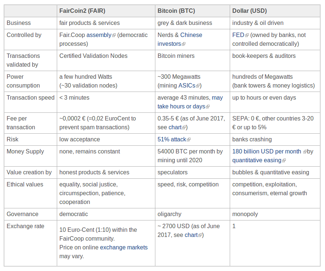
Task: Open the exchange markets link
Action: pyautogui.click(x=124, y=248)
